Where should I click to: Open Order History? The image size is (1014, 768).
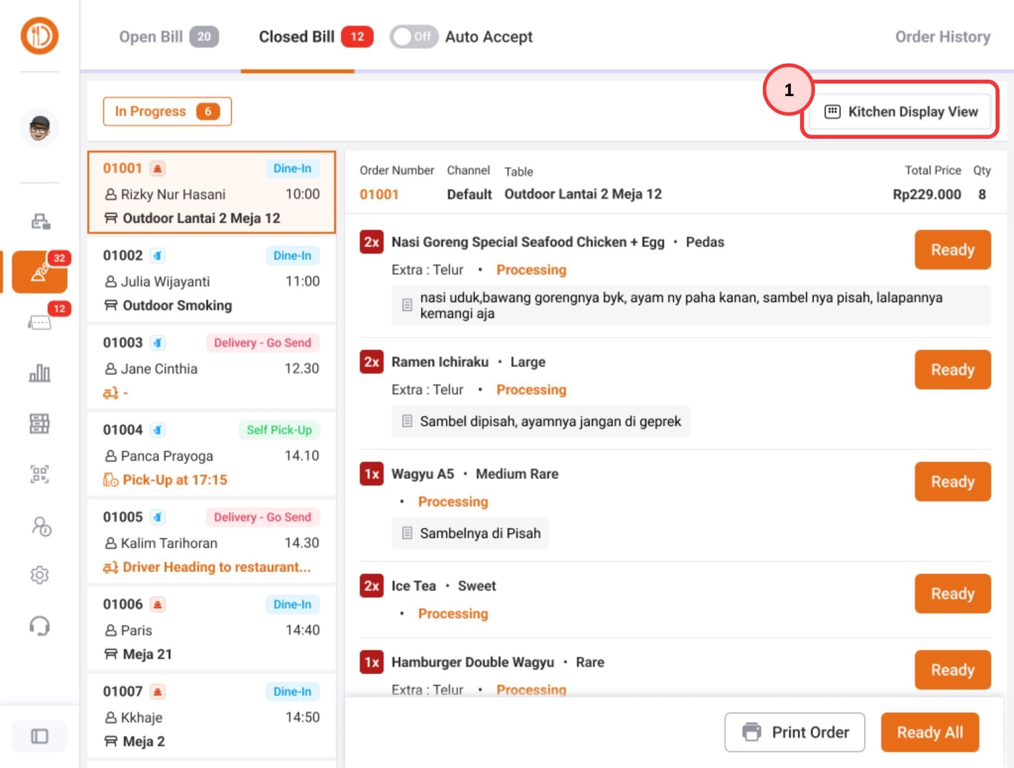click(942, 37)
